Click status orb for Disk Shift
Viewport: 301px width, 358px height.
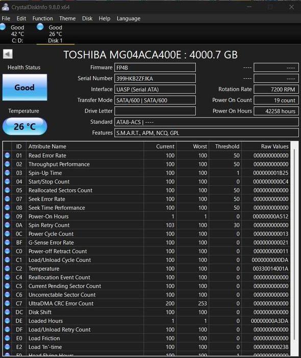pos(7,311)
